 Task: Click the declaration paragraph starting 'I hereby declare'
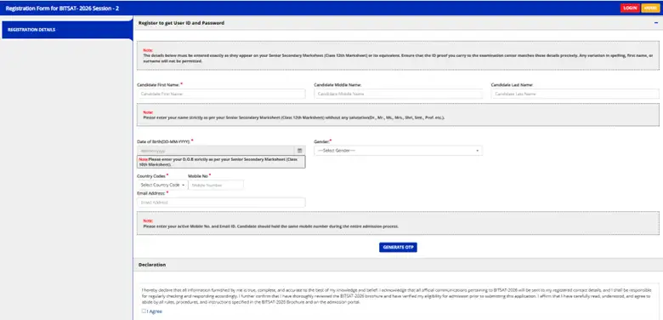coord(397,296)
